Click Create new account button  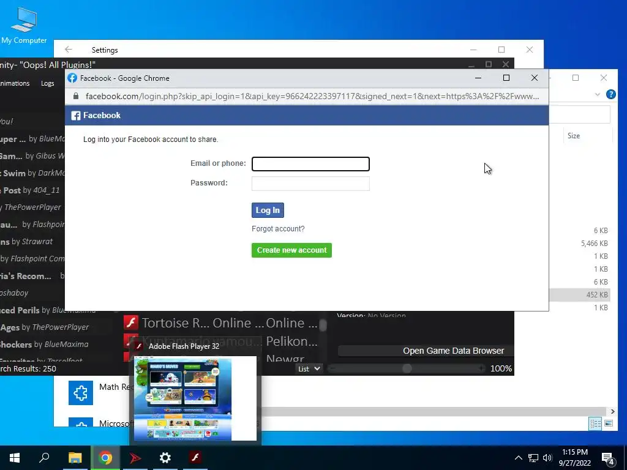coord(291,250)
